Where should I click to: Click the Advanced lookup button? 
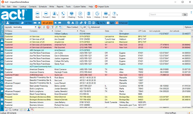pyautogui.click(x=94, y=27)
